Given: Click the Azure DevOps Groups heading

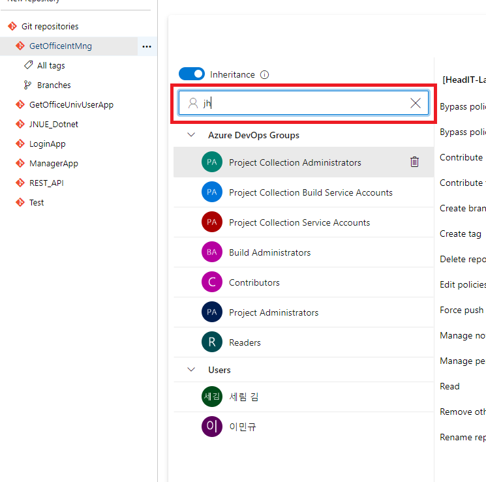Looking at the screenshot, I should (x=254, y=135).
